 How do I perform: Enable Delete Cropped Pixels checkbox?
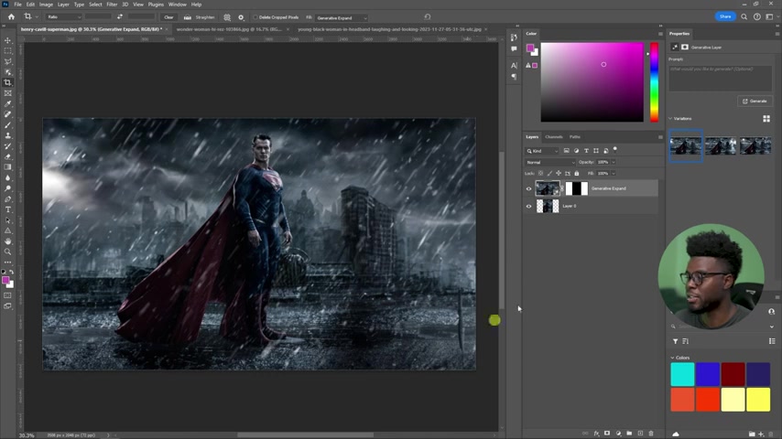tap(255, 17)
